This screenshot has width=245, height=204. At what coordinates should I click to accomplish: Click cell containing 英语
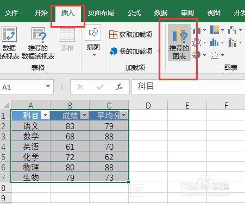[x=31, y=146]
